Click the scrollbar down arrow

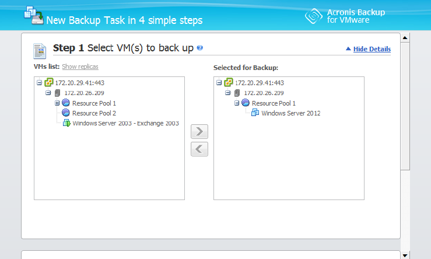click(406, 255)
